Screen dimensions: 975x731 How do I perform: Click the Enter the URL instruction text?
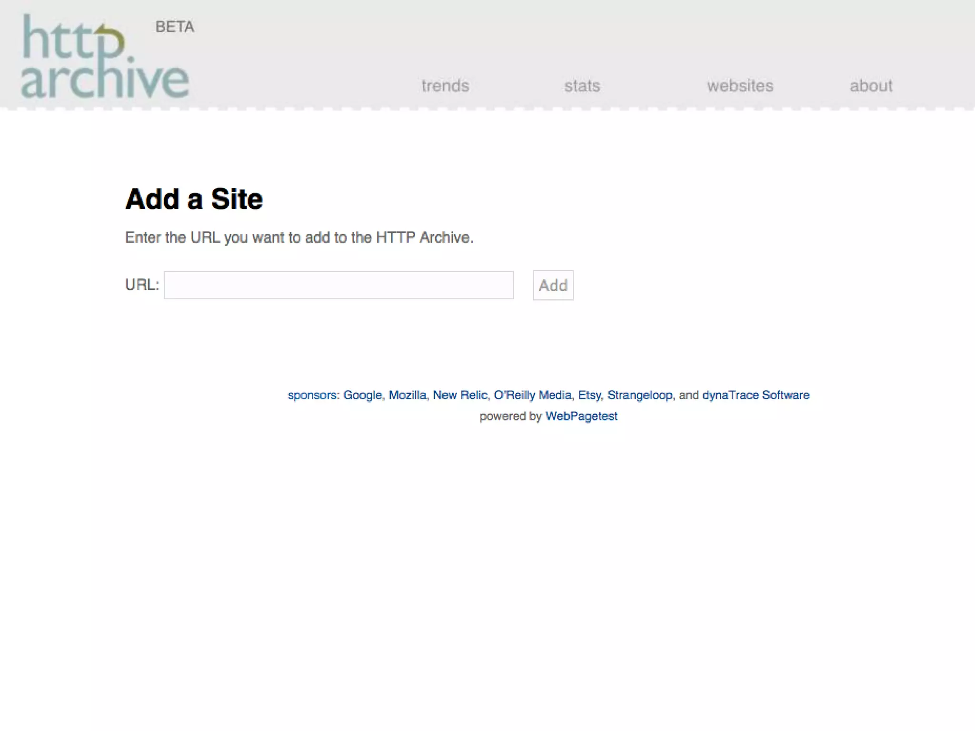point(299,237)
